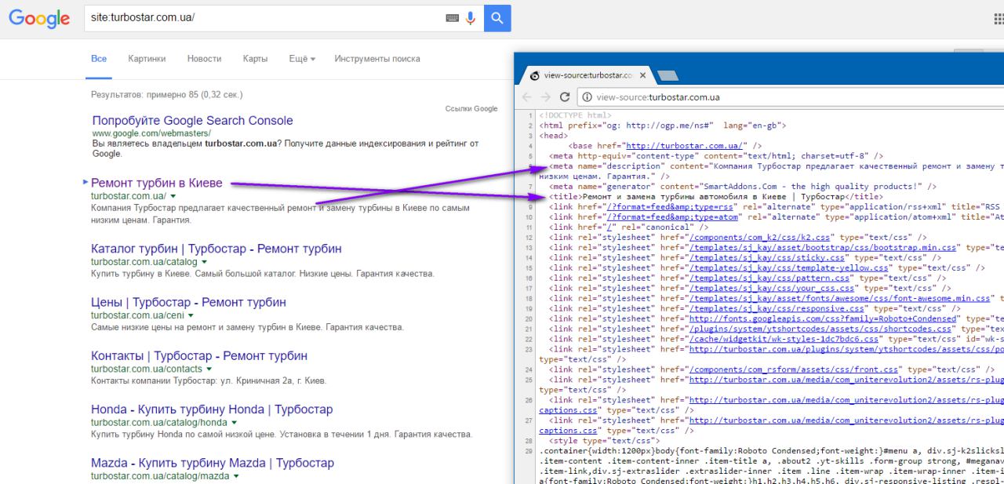Open Цены | Турбостар result
The height and width of the screenshot is (484, 1004).
point(188,302)
